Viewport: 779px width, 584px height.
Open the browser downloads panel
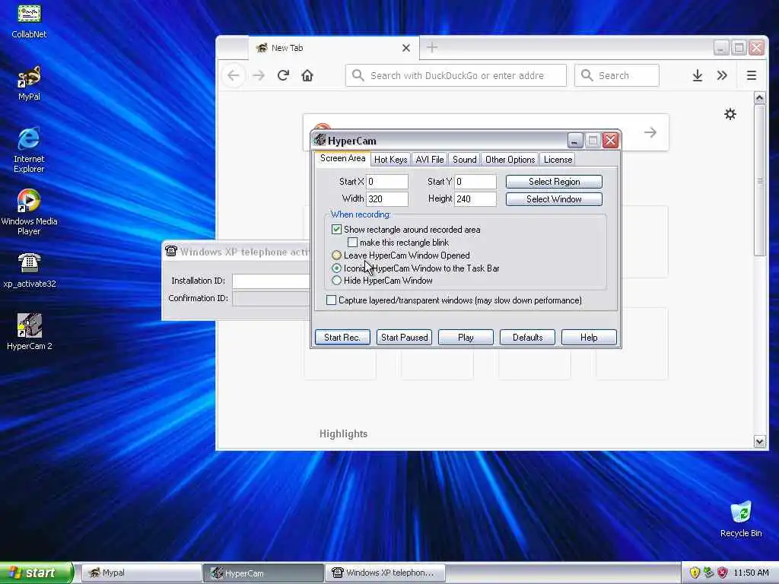(x=698, y=75)
